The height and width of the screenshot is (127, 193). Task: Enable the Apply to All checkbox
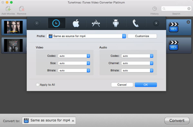[x=38, y=84]
